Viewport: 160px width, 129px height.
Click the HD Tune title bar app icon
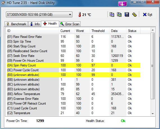tap(3, 3)
